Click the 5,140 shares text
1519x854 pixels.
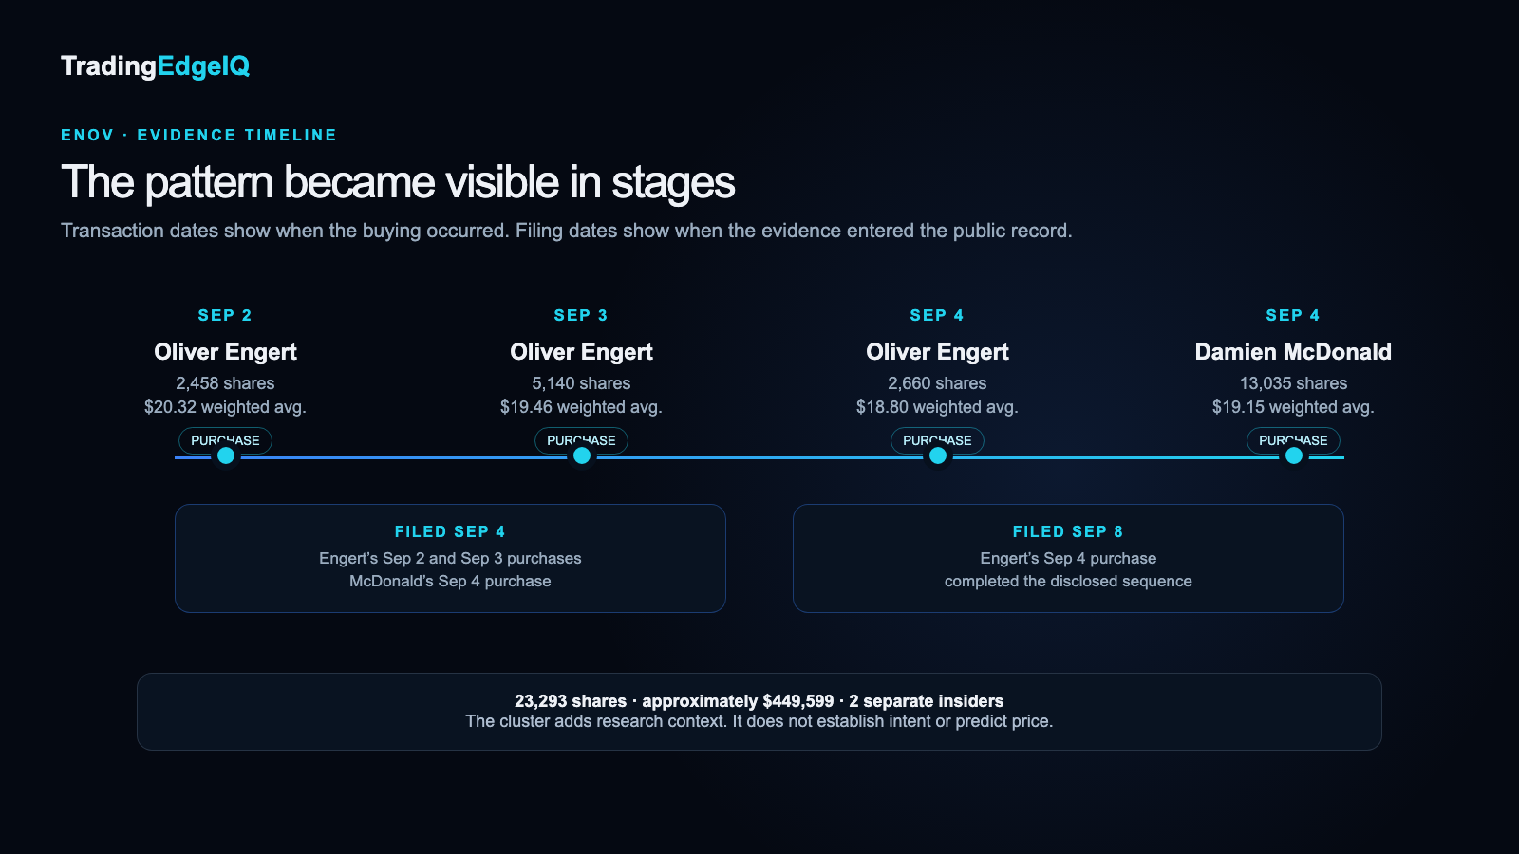pyautogui.click(x=581, y=383)
